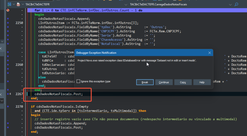Click the 'Outros' string literal
The width and height of the screenshot is (247, 136).
point(157,27)
